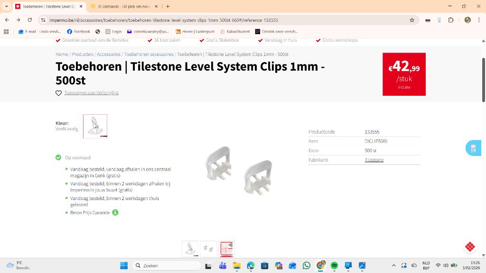
Task: Open the Wi-Fi network tray icon
Action: coord(438,265)
